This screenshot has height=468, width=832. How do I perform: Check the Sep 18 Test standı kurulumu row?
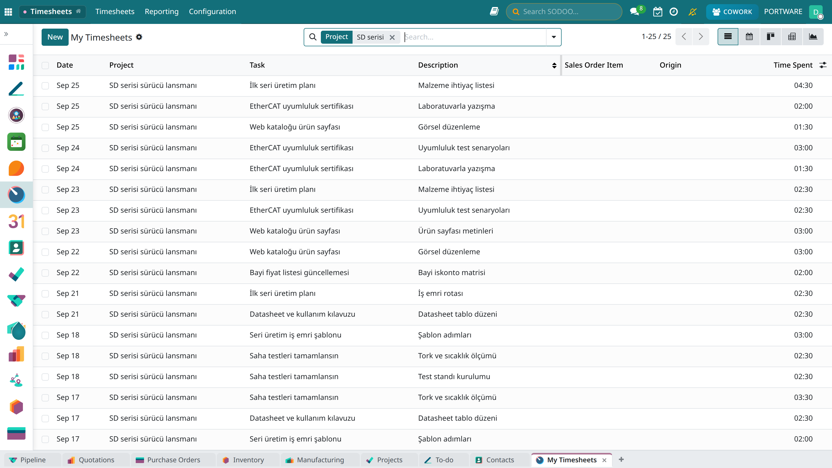(x=45, y=377)
